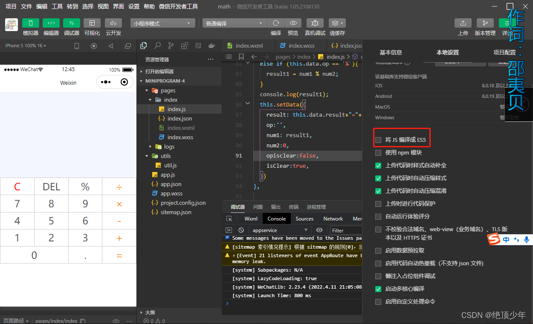Collapse the pages folder
Screen dimensions: 533x324
pyautogui.click(x=146, y=90)
